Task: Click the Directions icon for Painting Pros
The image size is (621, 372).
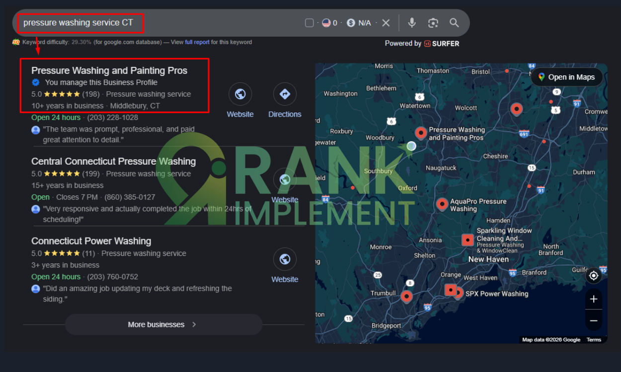Action: point(285,94)
